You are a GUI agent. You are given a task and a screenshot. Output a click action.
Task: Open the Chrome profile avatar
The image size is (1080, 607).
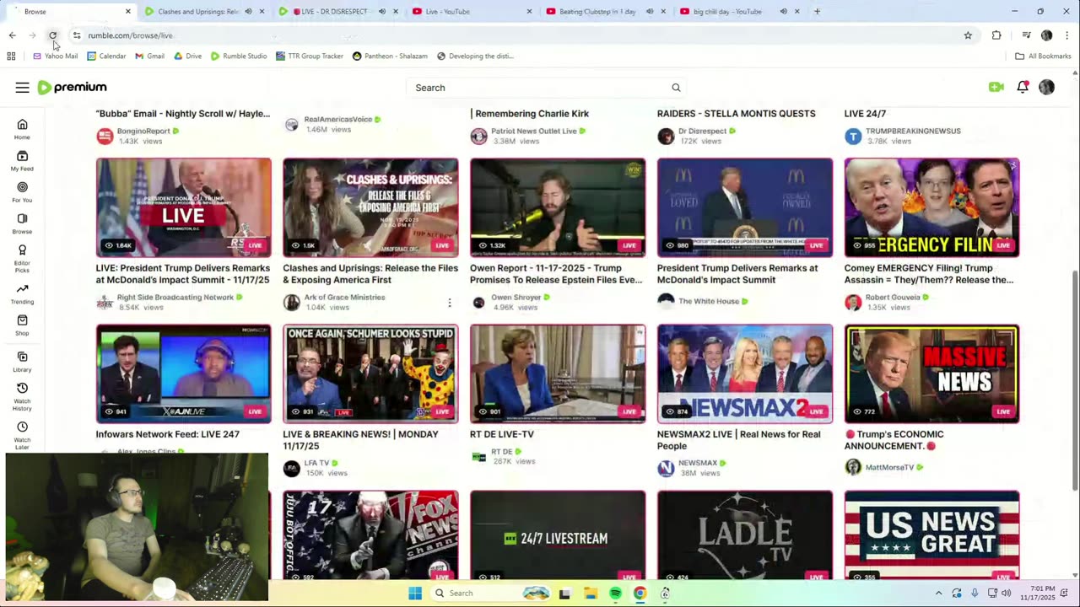pos(1046,35)
